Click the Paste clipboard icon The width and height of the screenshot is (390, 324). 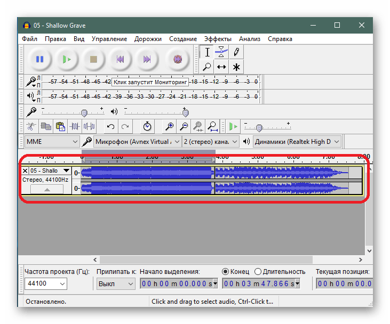point(60,126)
